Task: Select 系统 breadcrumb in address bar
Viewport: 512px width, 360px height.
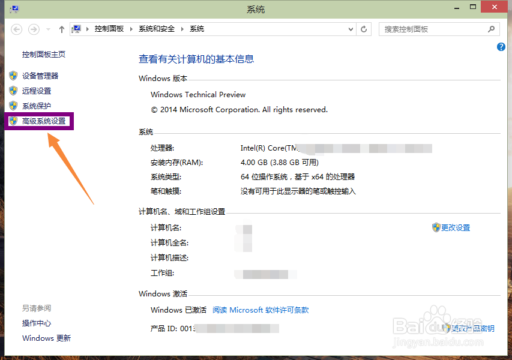Action: click(197, 29)
